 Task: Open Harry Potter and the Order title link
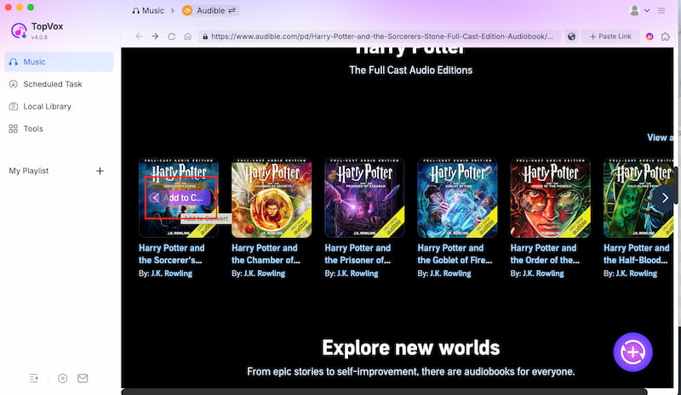[545, 254]
